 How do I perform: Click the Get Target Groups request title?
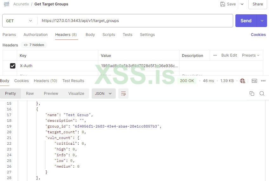(x=51, y=4)
